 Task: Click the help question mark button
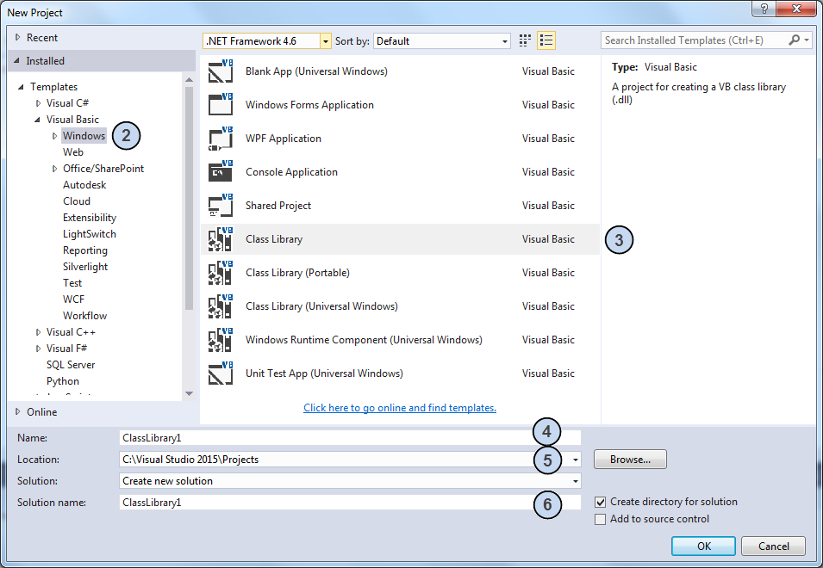[764, 9]
